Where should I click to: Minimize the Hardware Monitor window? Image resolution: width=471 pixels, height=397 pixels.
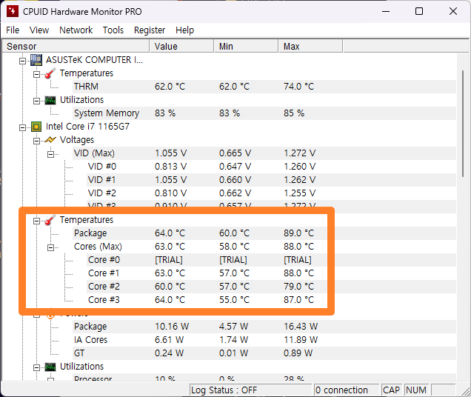(386, 11)
